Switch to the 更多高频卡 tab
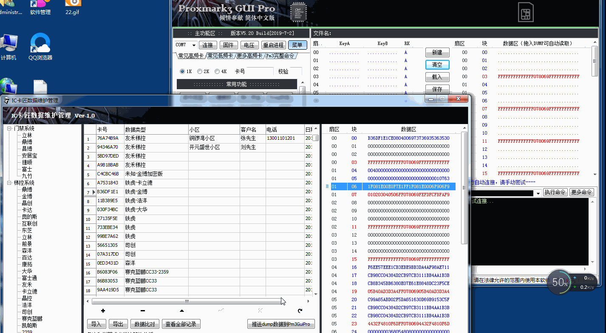The image size is (606, 333). tap(249, 56)
